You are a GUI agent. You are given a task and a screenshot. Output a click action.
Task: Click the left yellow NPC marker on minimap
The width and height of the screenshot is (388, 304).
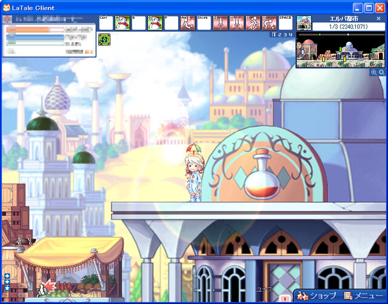323,59
